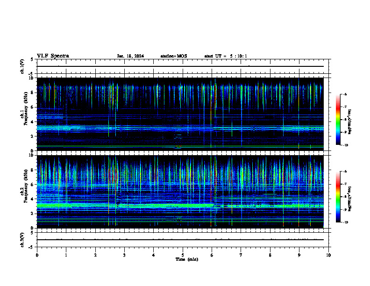The image size is (370, 286).
Task: Click the ch.1 spectrogram bright band near 3 kHz
Action: tap(180, 129)
